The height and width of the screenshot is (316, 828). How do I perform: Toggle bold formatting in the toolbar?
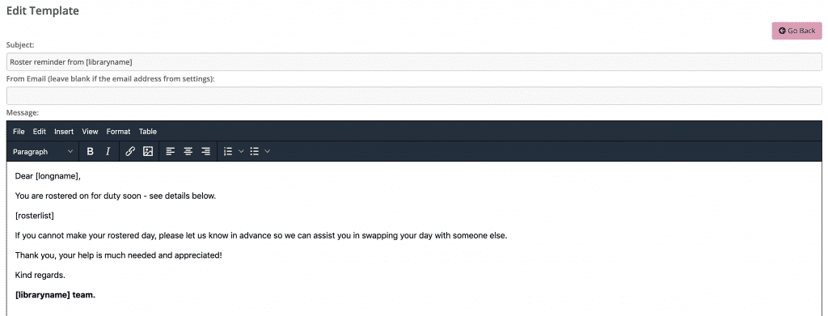pyautogui.click(x=91, y=151)
